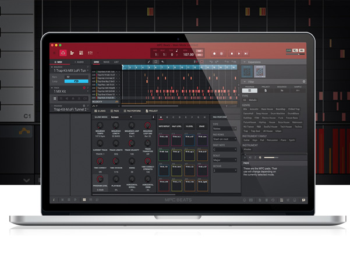Open the Root Note dropdown
The width and height of the screenshot is (350, 254).
coord(225,150)
